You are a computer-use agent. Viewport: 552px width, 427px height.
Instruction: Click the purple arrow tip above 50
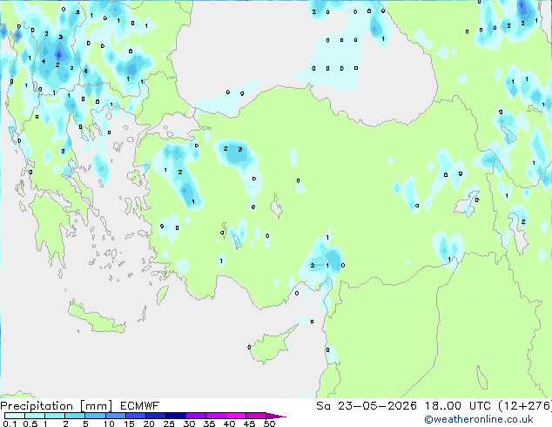(276, 416)
